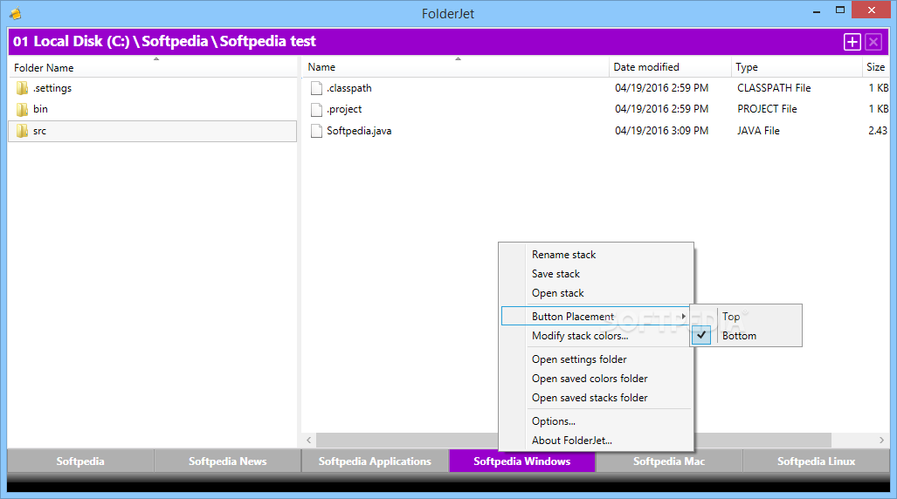Viewport: 897px width, 499px height.
Task: Sort files by Size column header
Action: (875, 67)
